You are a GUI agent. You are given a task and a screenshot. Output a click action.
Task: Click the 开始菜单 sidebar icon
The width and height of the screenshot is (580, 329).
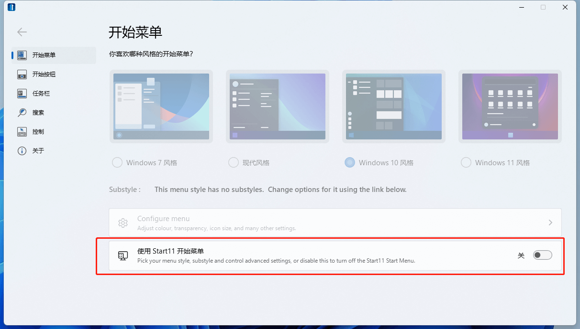(22, 55)
